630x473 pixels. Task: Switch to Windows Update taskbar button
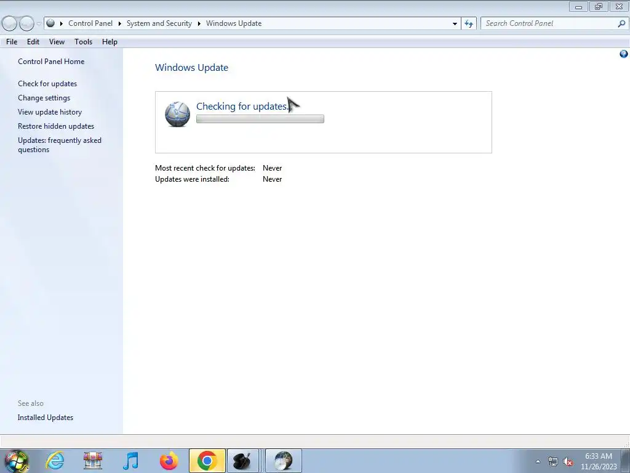(283, 461)
